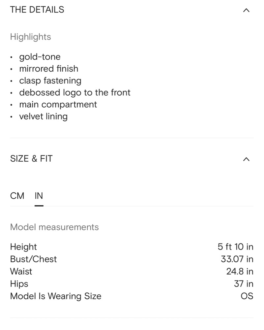
Task: Select the IN units tab
Action: [x=39, y=196]
